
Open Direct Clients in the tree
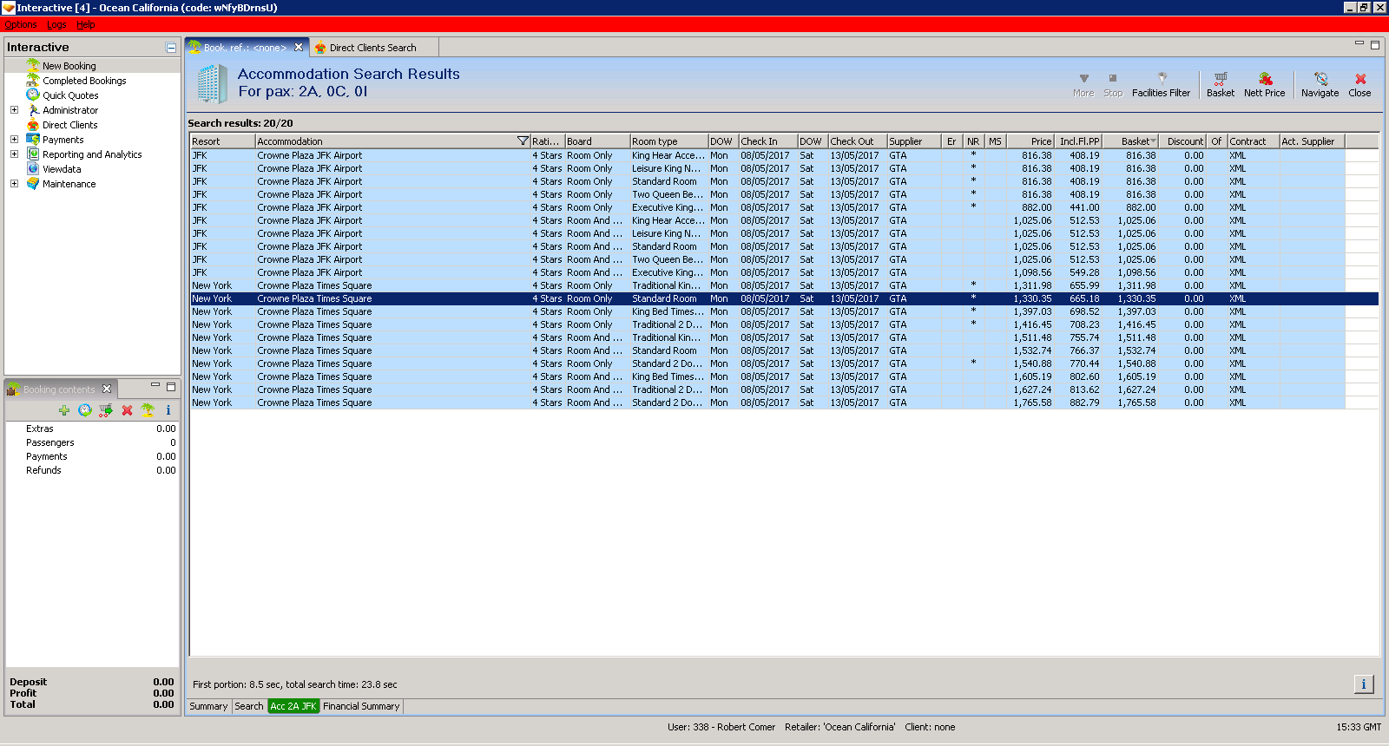pyautogui.click(x=69, y=125)
